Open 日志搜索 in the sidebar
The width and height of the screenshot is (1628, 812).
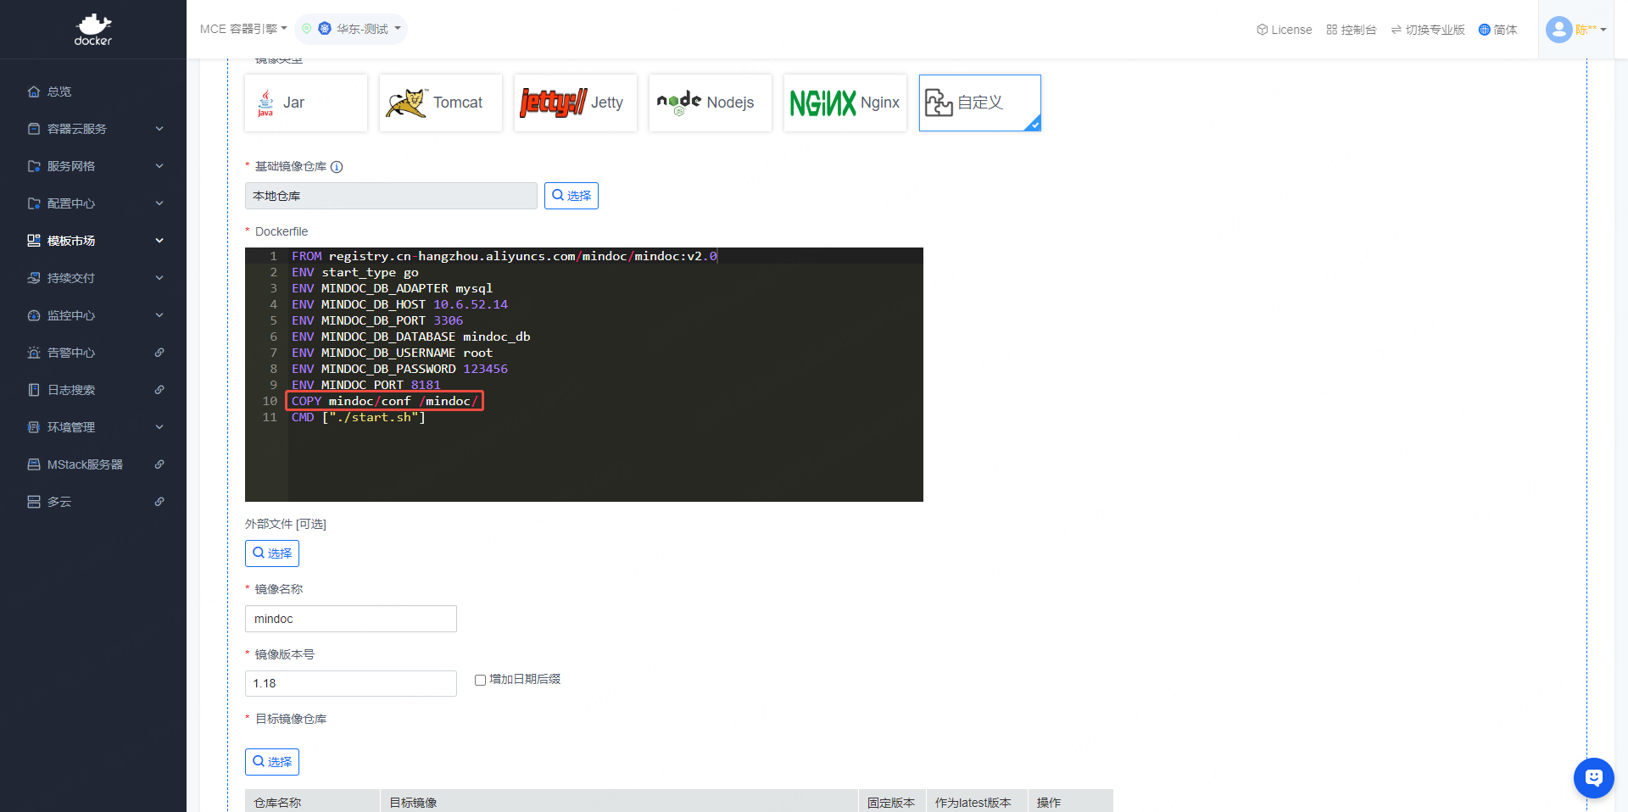pos(71,390)
